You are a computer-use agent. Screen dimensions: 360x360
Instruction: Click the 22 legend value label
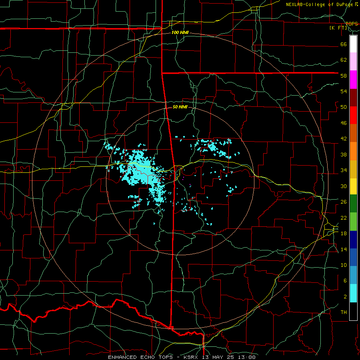tap(344, 218)
